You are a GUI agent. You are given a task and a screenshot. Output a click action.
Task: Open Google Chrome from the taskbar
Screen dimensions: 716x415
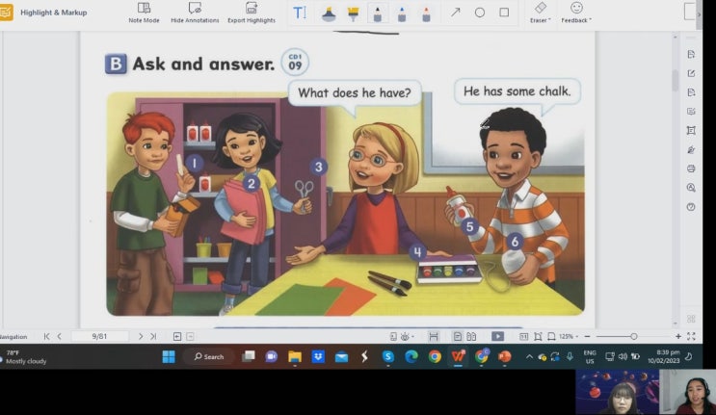pos(435,356)
